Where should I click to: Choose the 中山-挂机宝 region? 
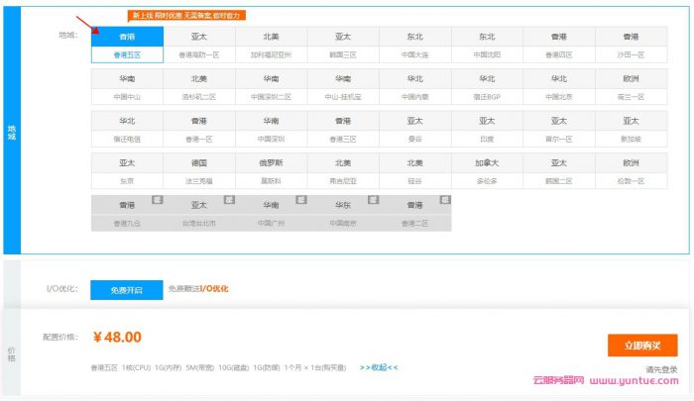[x=343, y=87]
